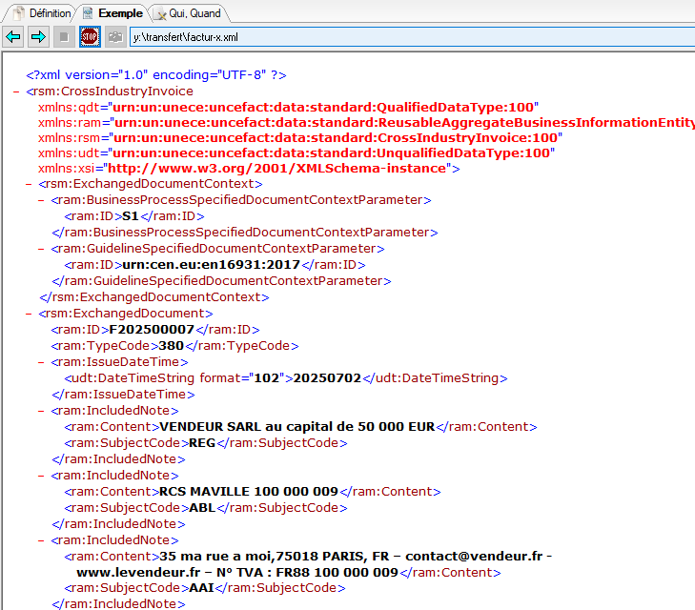Click the closing ram:IssueDateTime tag

coord(123,395)
